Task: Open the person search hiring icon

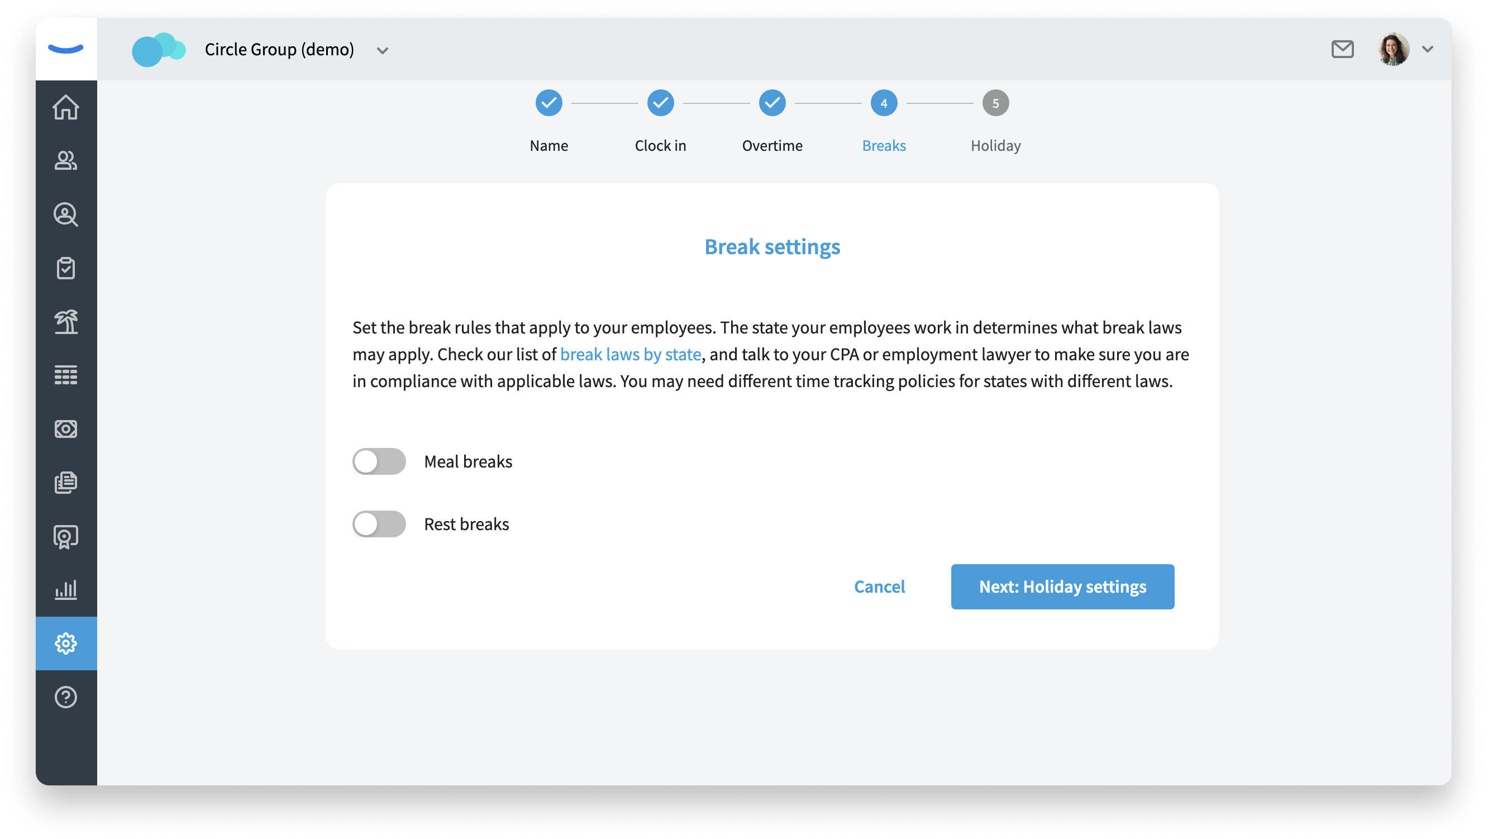Action: click(66, 214)
